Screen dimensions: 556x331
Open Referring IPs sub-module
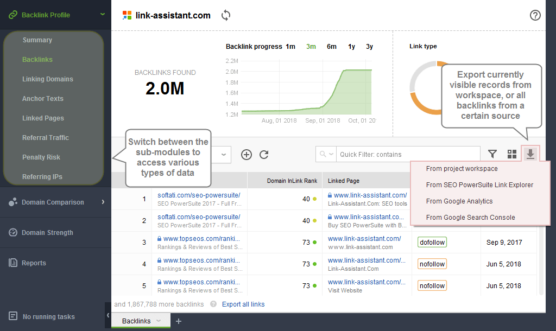pyautogui.click(x=42, y=176)
